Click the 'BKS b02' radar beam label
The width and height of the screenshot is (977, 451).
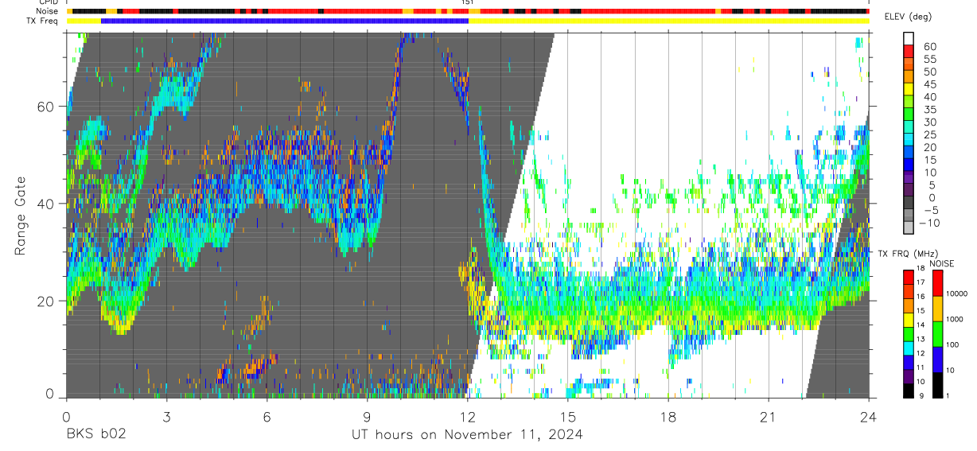tap(95, 434)
